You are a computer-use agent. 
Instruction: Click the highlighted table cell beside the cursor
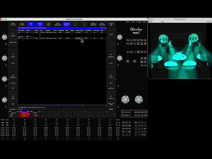click(80, 38)
